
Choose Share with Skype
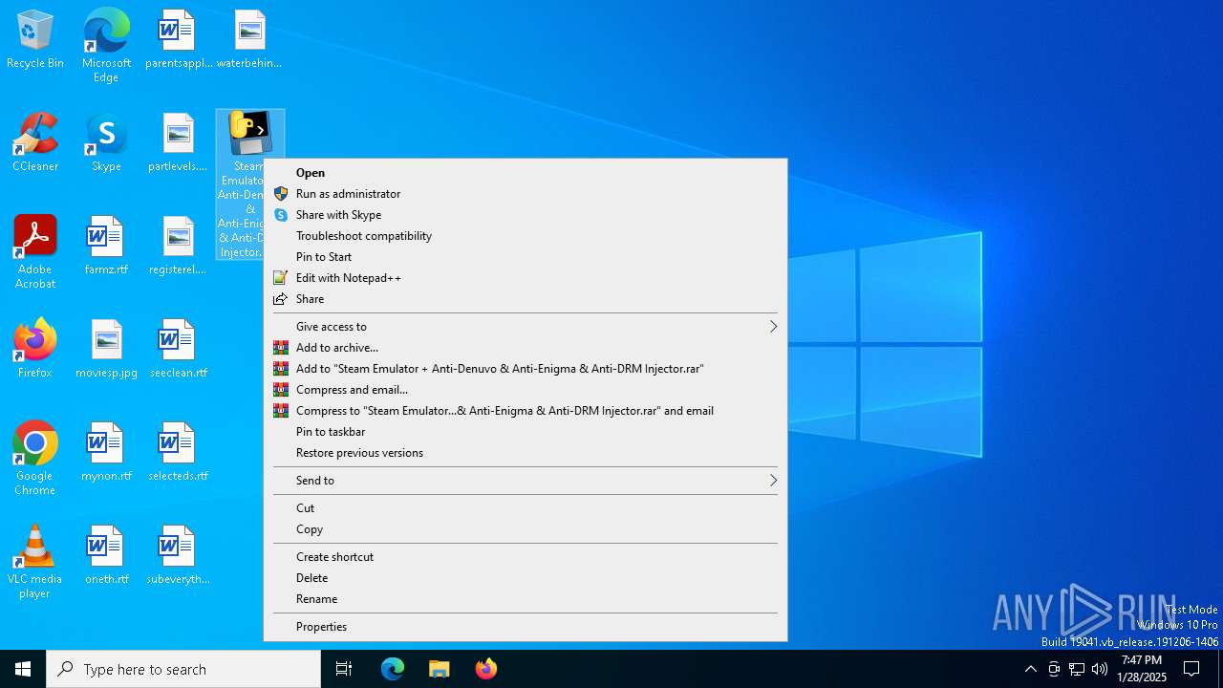[526, 215]
